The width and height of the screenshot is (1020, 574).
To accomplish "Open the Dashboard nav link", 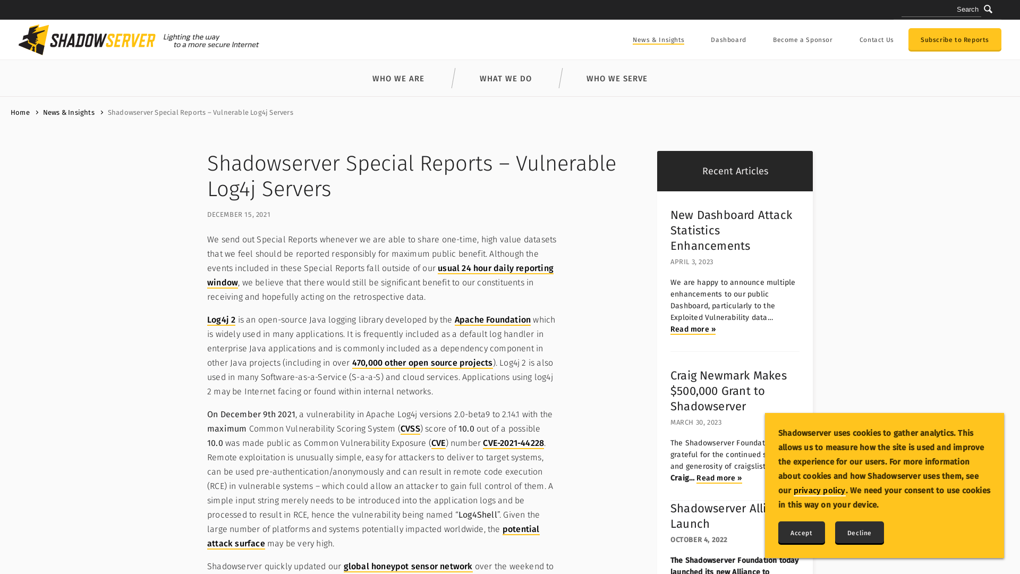I will (x=728, y=40).
